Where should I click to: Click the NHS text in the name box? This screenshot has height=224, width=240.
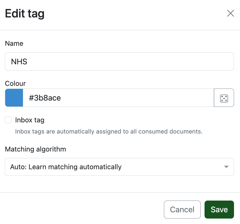click(x=19, y=62)
